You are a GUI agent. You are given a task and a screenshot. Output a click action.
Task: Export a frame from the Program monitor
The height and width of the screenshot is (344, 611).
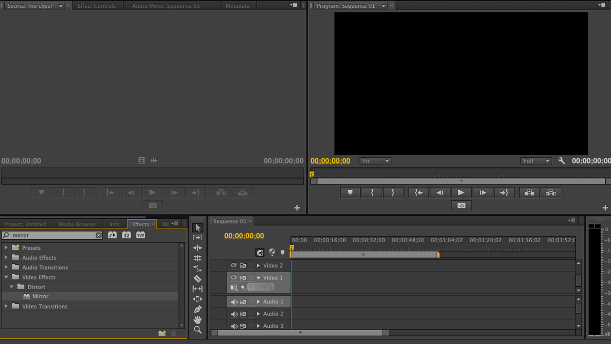click(462, 205)
